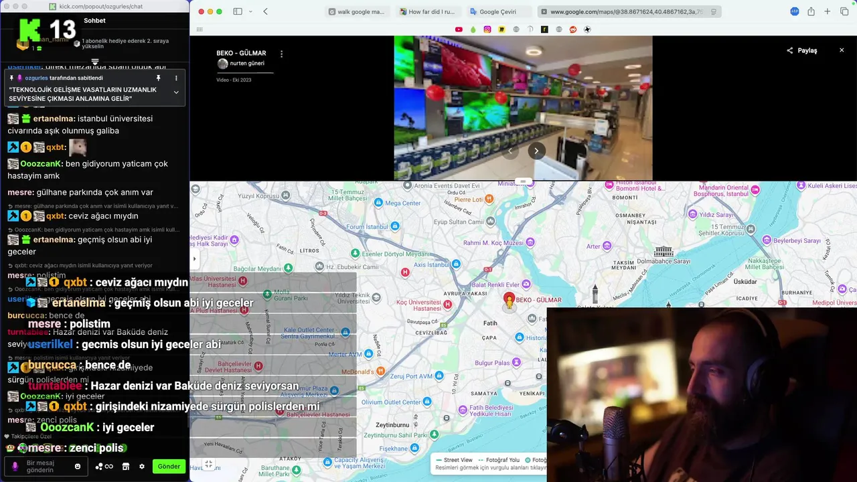Click the Mega Center shopping pin
This screenshot has height=482, width=857.
click(378, 203)
